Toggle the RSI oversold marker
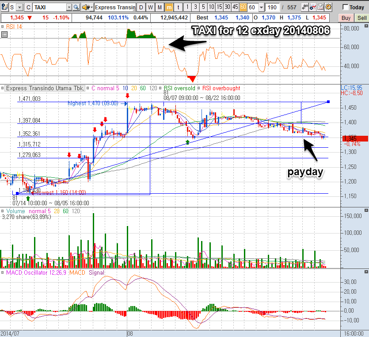Image resolution: width=369 pixels, height=337 pixels. [160, 88]
